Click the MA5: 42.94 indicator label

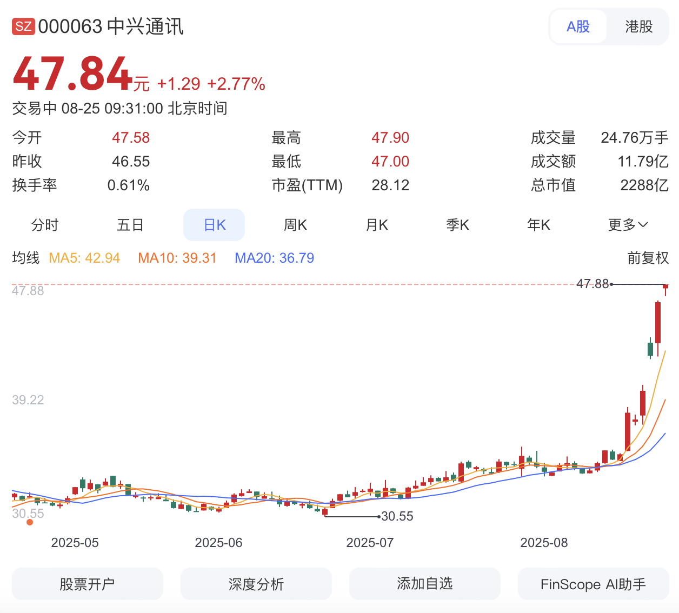[84, 258]
